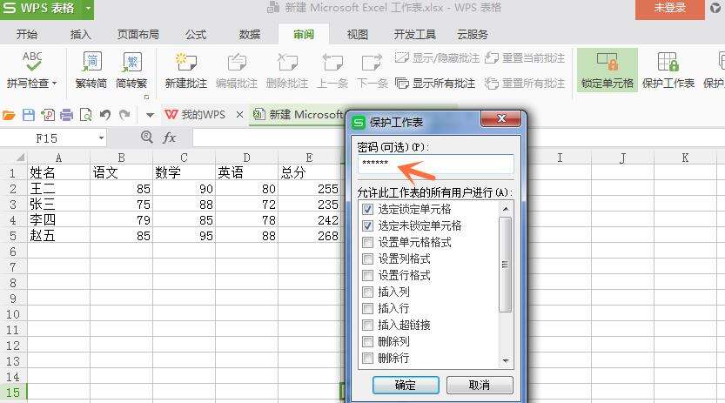Click the protect worksheet (保护工作表) icon
This screenshot has height=403, width=725.
(x=668, y=61)
